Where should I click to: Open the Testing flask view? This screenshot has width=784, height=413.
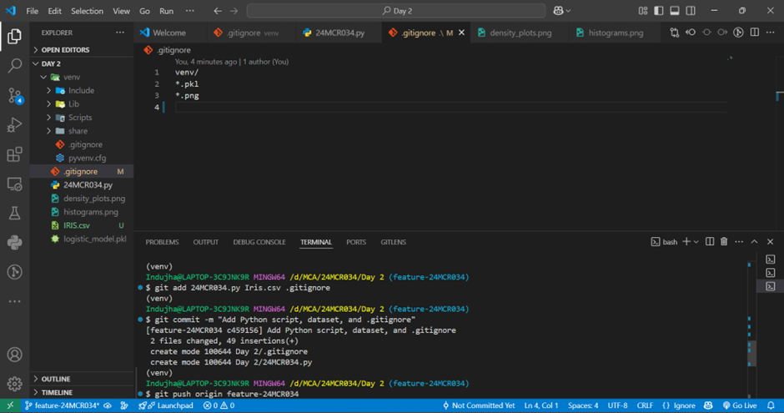click(x=14, y=213)
